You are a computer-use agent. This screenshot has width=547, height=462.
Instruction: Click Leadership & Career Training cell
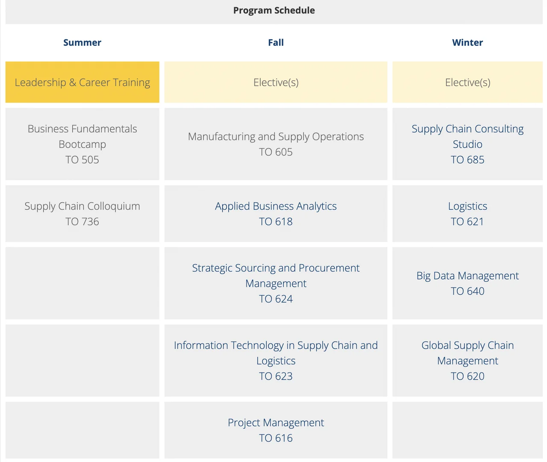click(x=82, y=82)
